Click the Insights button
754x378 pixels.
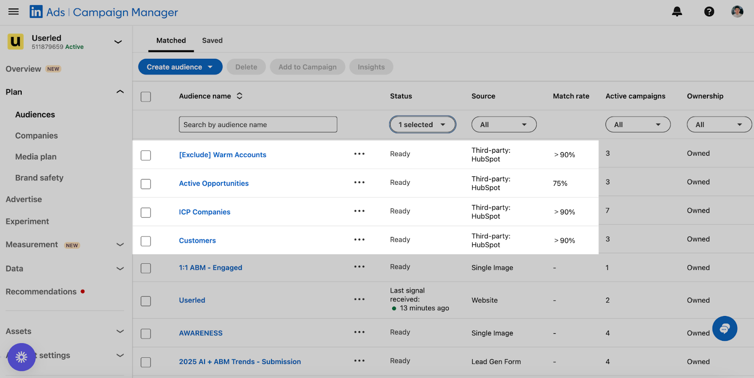[371, 67]
